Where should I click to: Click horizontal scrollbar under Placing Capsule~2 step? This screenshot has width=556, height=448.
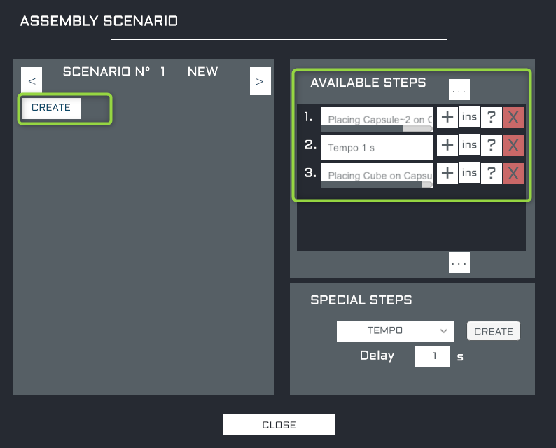point(377,129)
